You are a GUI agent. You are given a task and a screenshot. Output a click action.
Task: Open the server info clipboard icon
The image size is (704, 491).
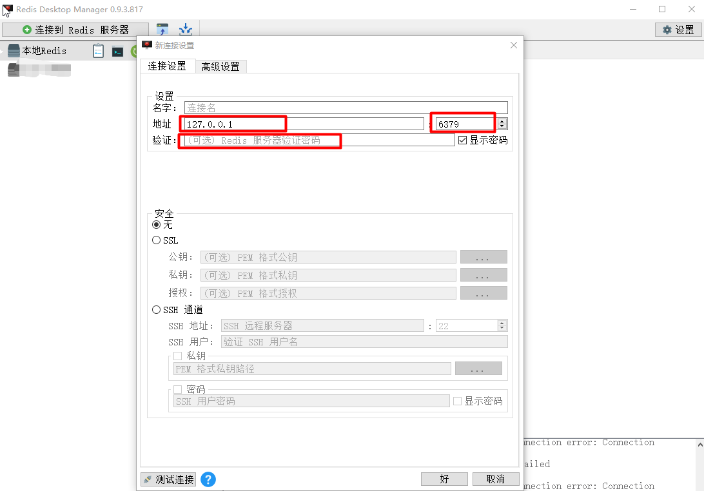98,50
